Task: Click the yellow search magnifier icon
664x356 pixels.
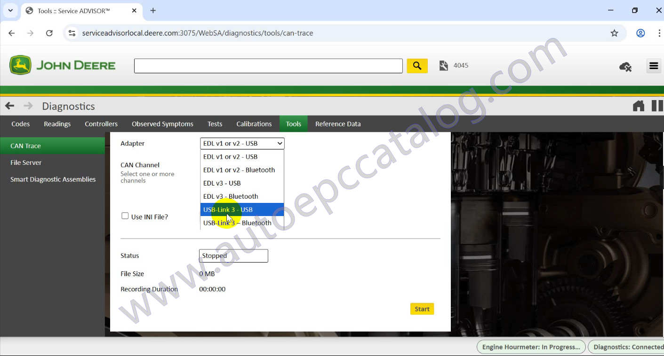Action: (x=417, y=65)
